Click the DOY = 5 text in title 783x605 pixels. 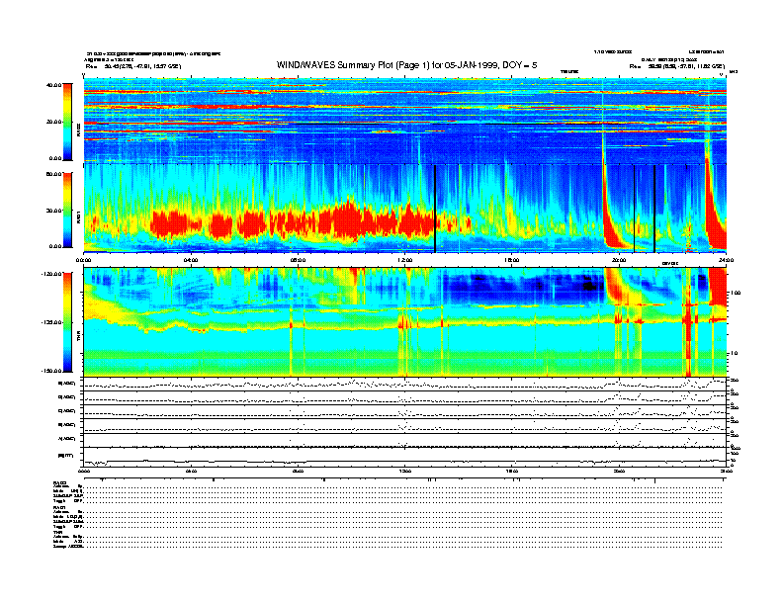point(520,65)
